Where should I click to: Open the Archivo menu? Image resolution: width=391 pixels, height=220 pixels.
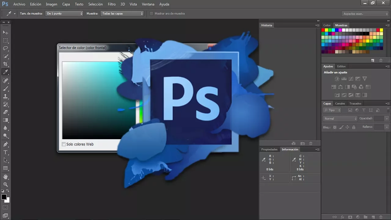pyautogui.click(x=19, y=4)
